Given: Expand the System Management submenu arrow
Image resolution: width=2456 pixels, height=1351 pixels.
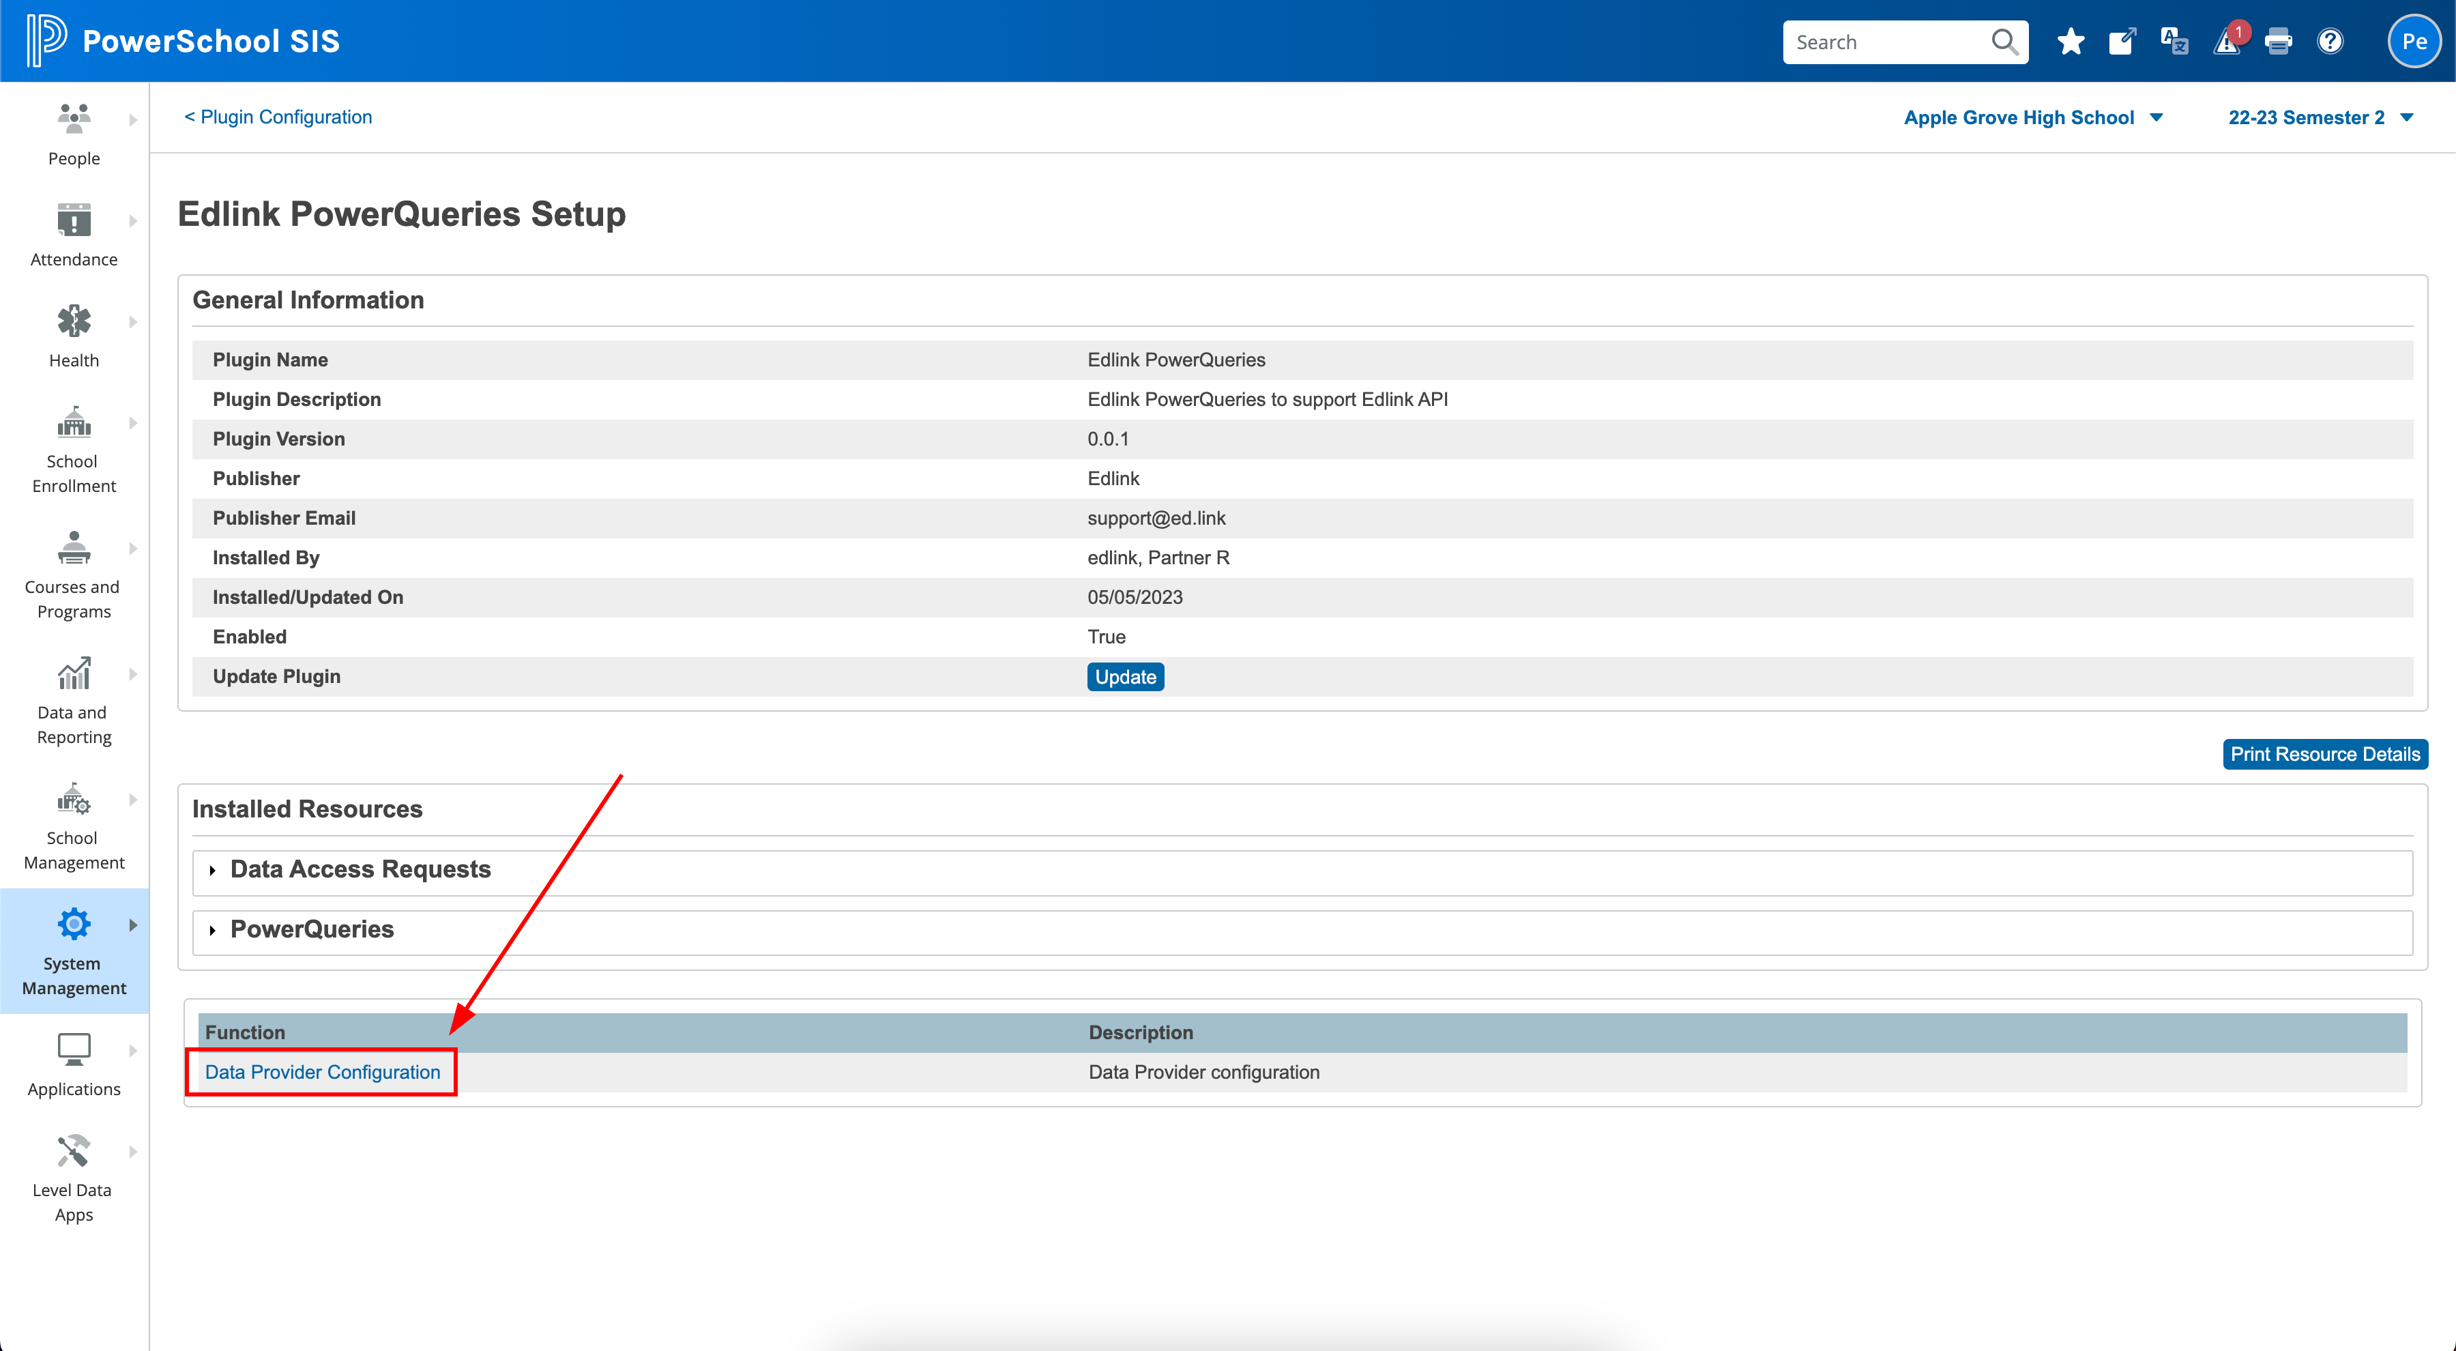Looking at the screenshot, I should (132, 925).
